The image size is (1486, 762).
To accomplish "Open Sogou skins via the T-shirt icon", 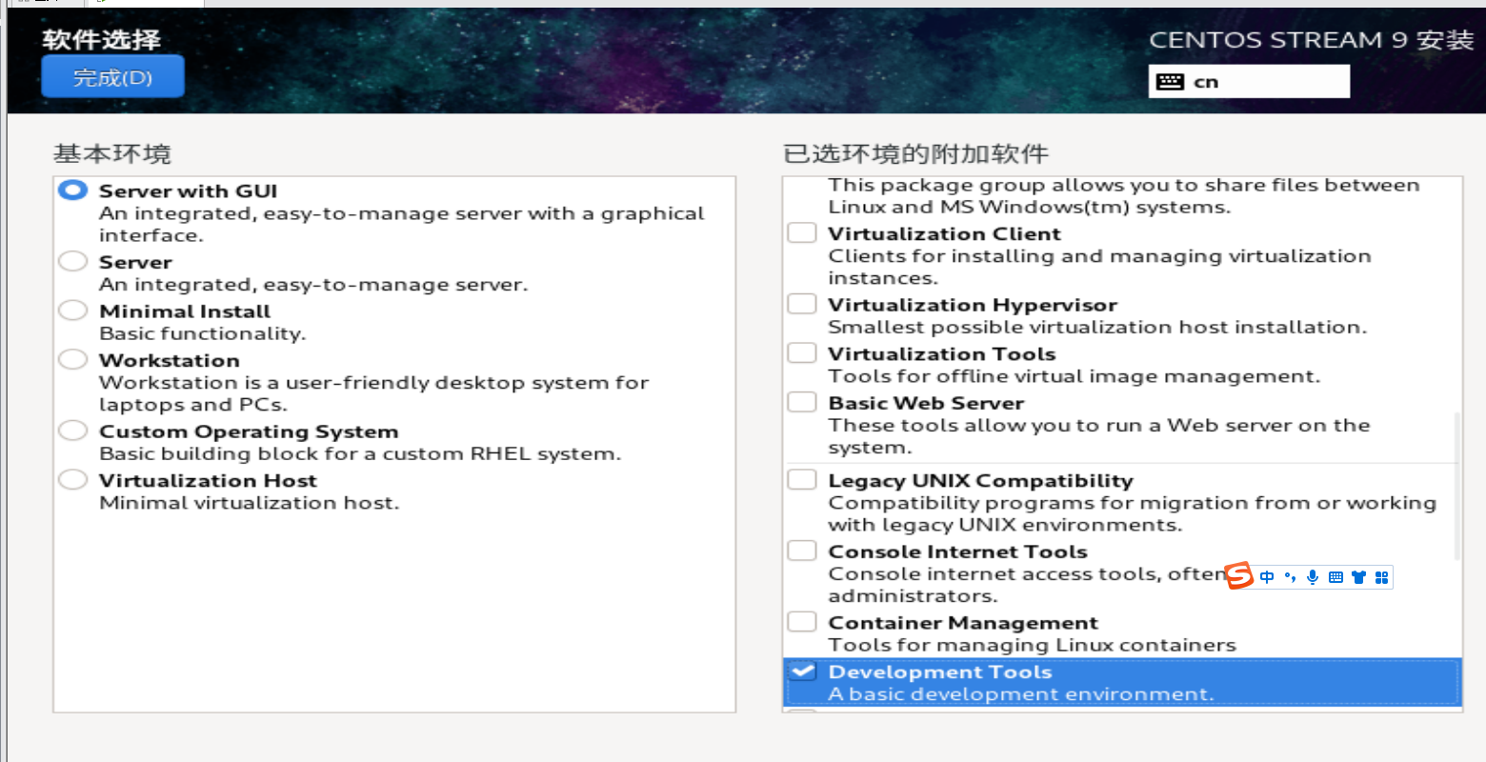I will 1359,576.
